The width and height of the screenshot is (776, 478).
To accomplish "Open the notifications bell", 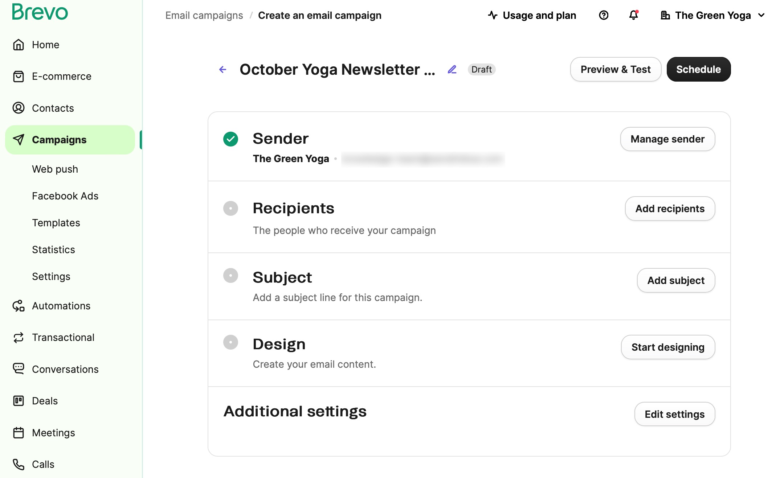I will pyautogui.click(x=633, y=15).
